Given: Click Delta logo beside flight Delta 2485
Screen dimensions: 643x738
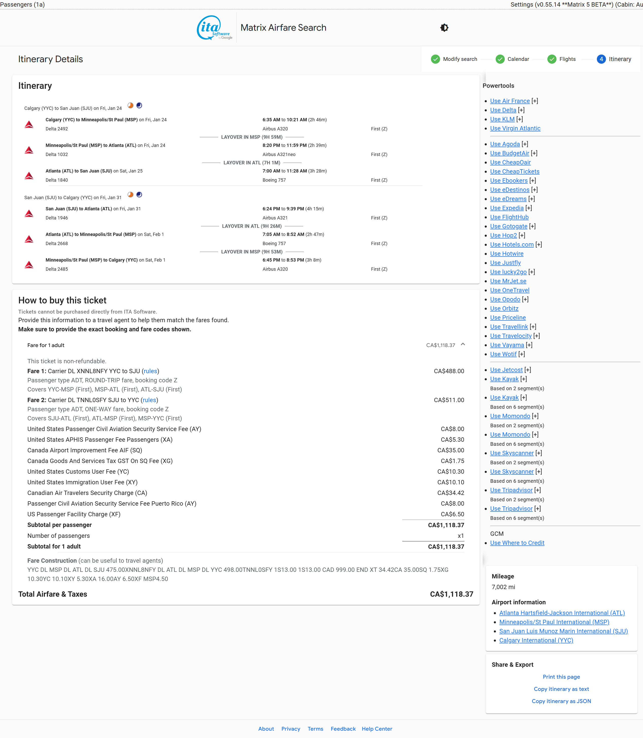Looking at the screenshot, I should 29,265.
